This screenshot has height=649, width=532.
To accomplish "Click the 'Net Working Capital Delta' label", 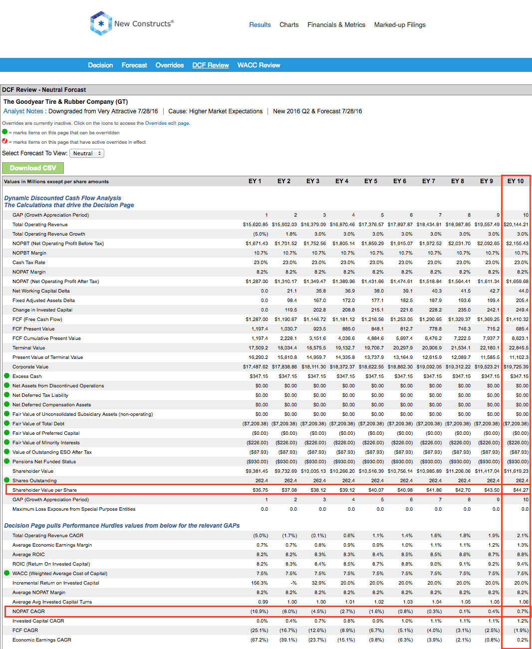I will tap(41, 291).
